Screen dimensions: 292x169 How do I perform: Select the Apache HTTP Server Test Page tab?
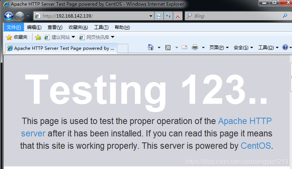click(61, 48)
